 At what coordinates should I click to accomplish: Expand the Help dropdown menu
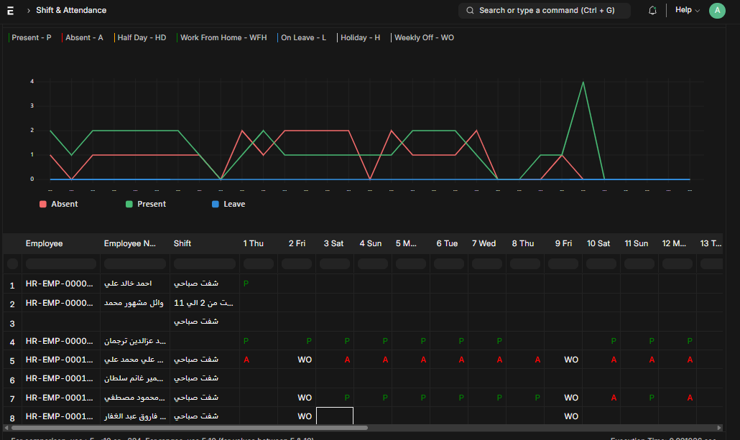pyautogui.click(x=688, y=11)
